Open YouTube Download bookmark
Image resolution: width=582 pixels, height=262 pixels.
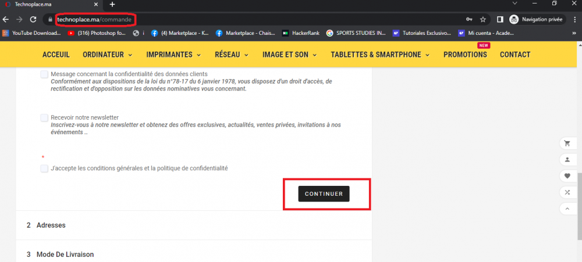[x=31, y=33]
